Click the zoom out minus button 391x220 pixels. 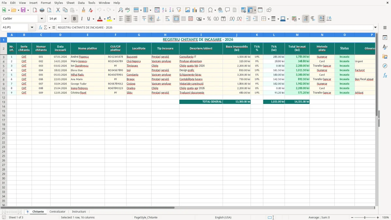pos(352,217)
